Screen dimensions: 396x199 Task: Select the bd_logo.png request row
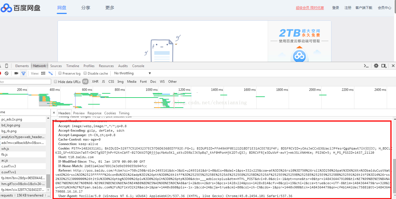[x=23, y=125]
